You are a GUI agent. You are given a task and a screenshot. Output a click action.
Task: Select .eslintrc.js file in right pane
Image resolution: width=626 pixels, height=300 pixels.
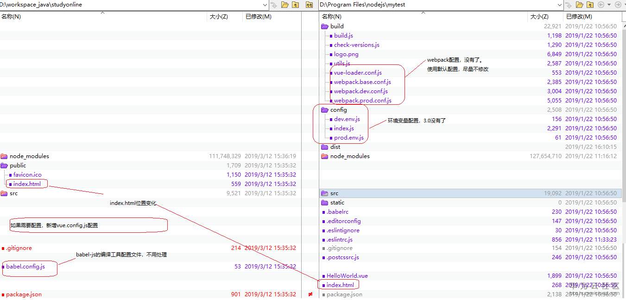[x=340, y=240]
